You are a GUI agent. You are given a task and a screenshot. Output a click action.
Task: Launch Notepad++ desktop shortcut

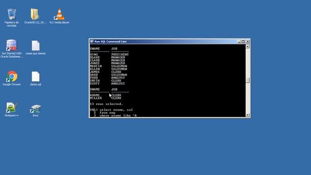(12, 109)
